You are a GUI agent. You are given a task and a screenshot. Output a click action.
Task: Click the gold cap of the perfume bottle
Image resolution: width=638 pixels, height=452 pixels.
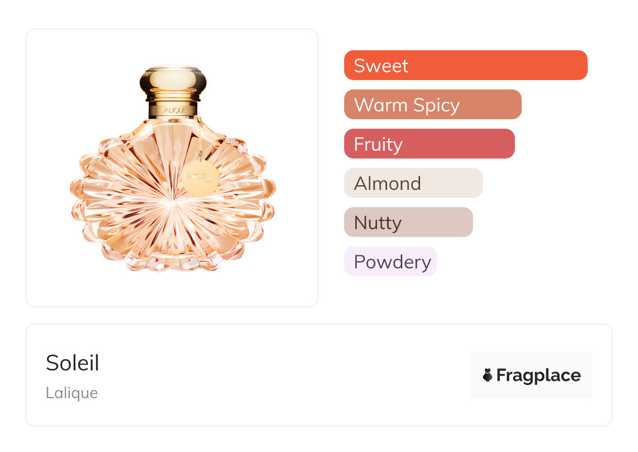click(173, 81)
